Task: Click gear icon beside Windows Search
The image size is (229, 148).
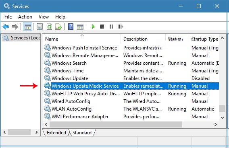Action: point(48,63)
